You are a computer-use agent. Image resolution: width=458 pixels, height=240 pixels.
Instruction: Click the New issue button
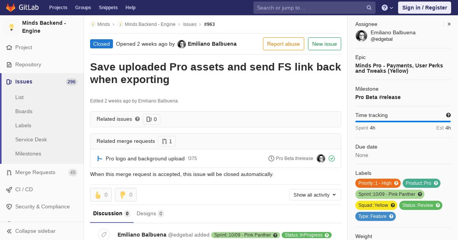coord(324,44)
